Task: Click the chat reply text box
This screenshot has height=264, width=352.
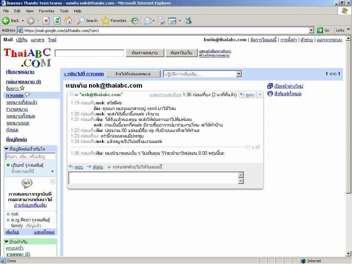Action: point(153,178)
